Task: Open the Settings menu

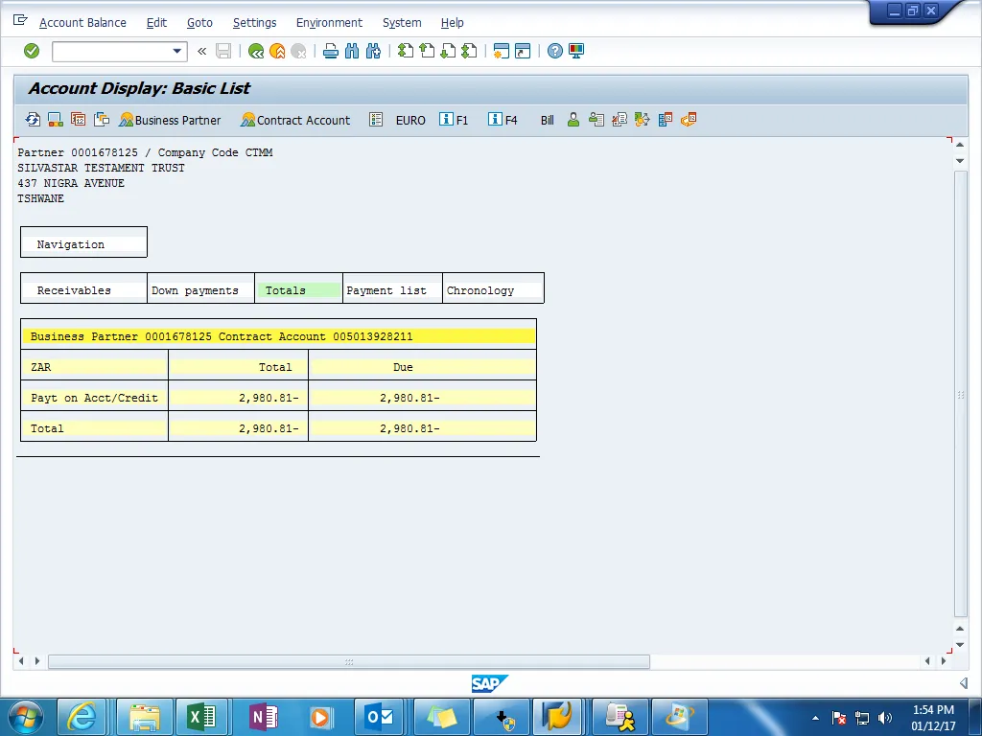Action: pyautogui.click(x=254, y=23)
